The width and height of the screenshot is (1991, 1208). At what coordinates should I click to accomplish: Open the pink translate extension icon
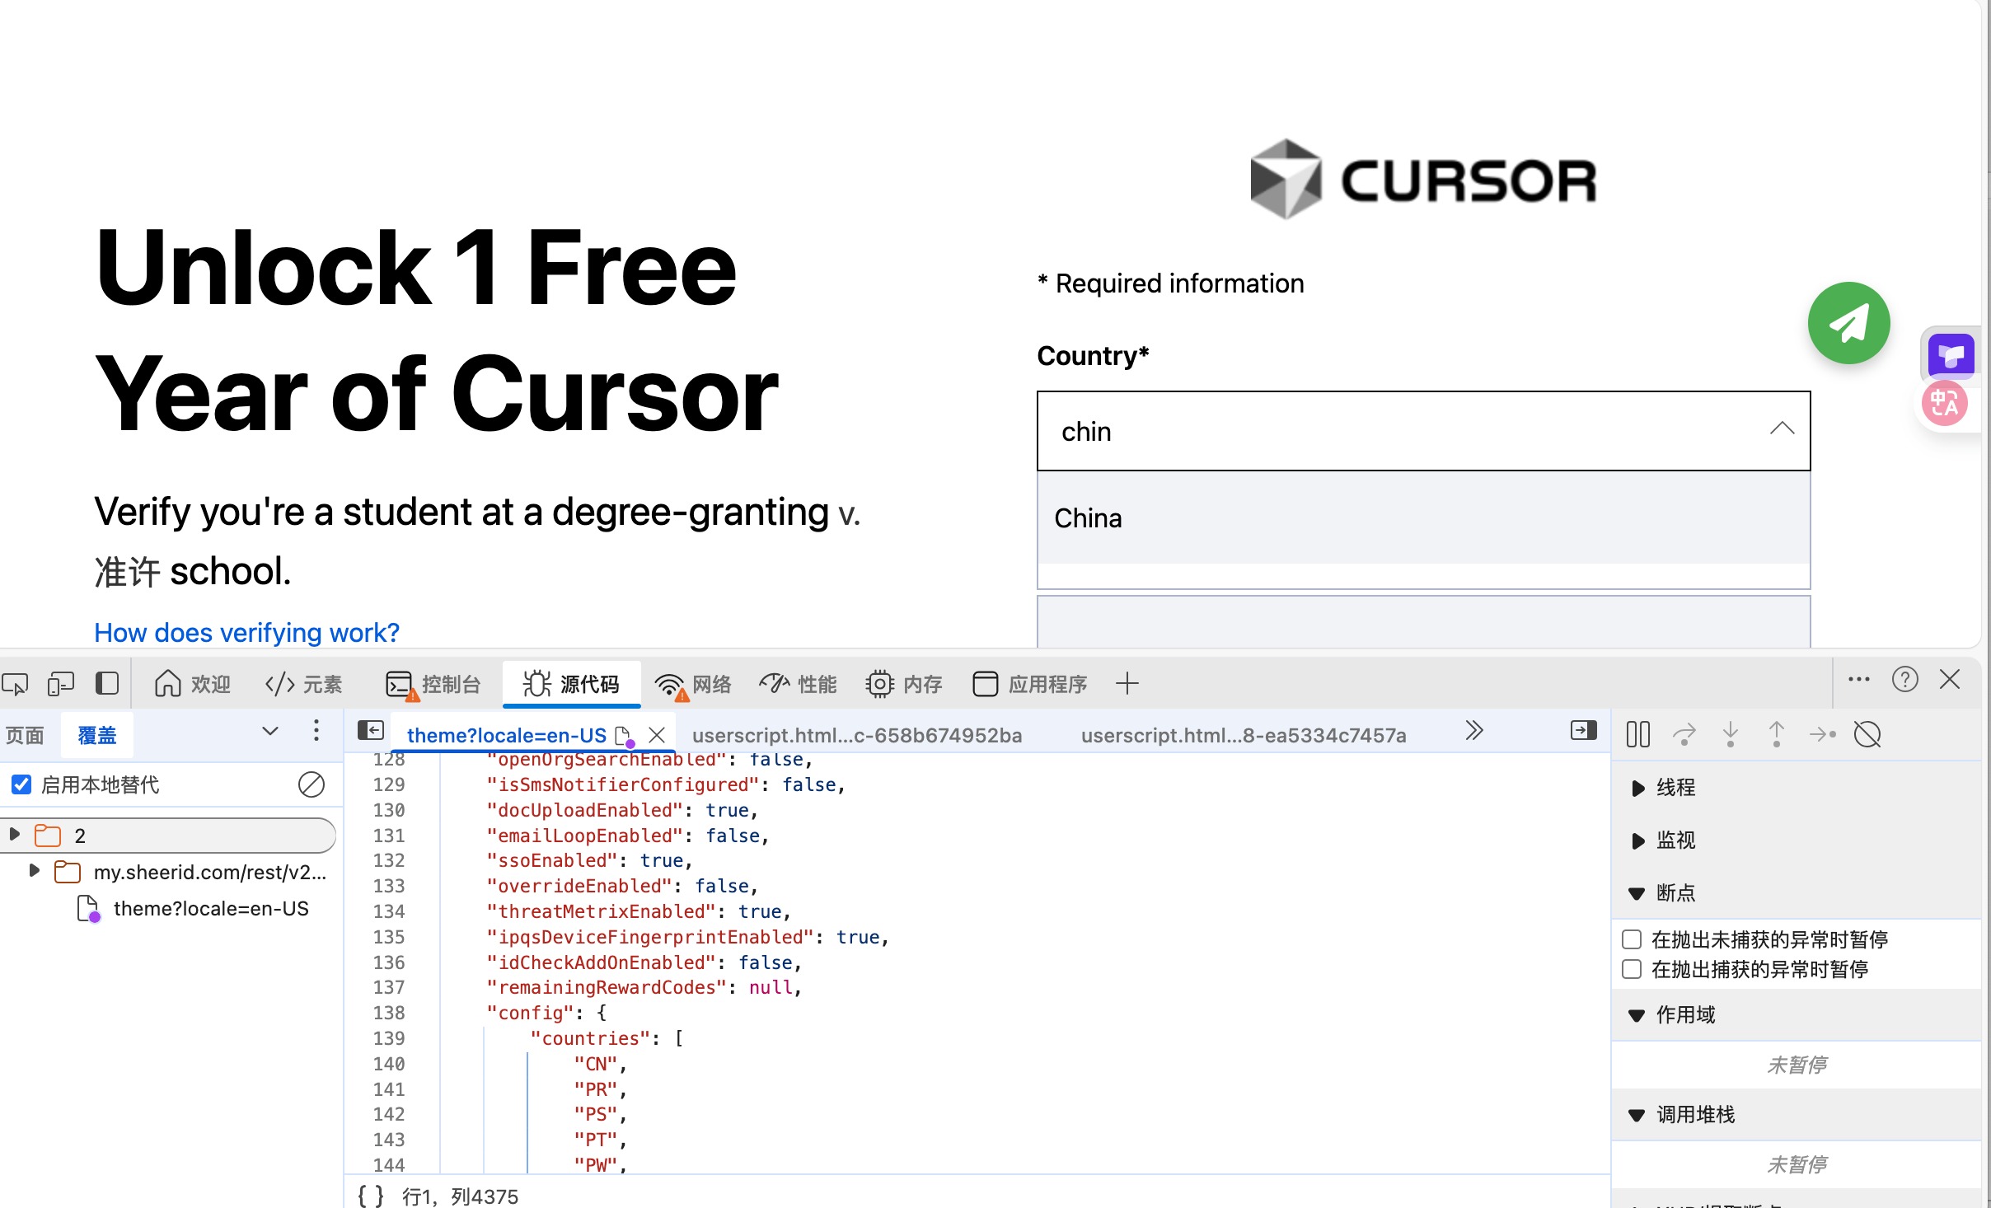[1945, 404]
